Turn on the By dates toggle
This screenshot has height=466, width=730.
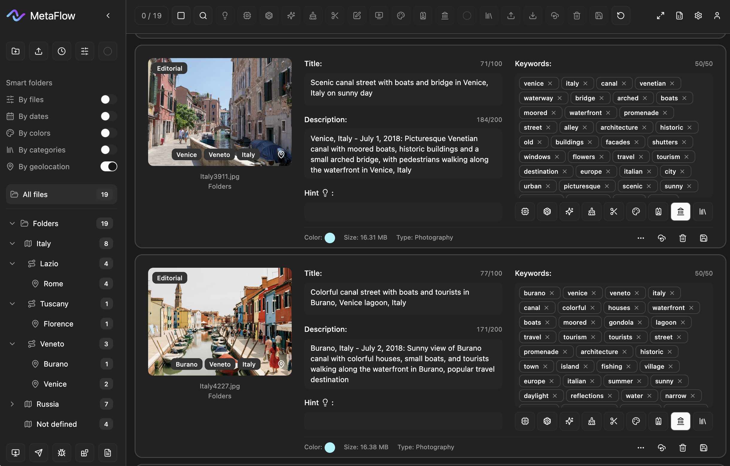109,116
